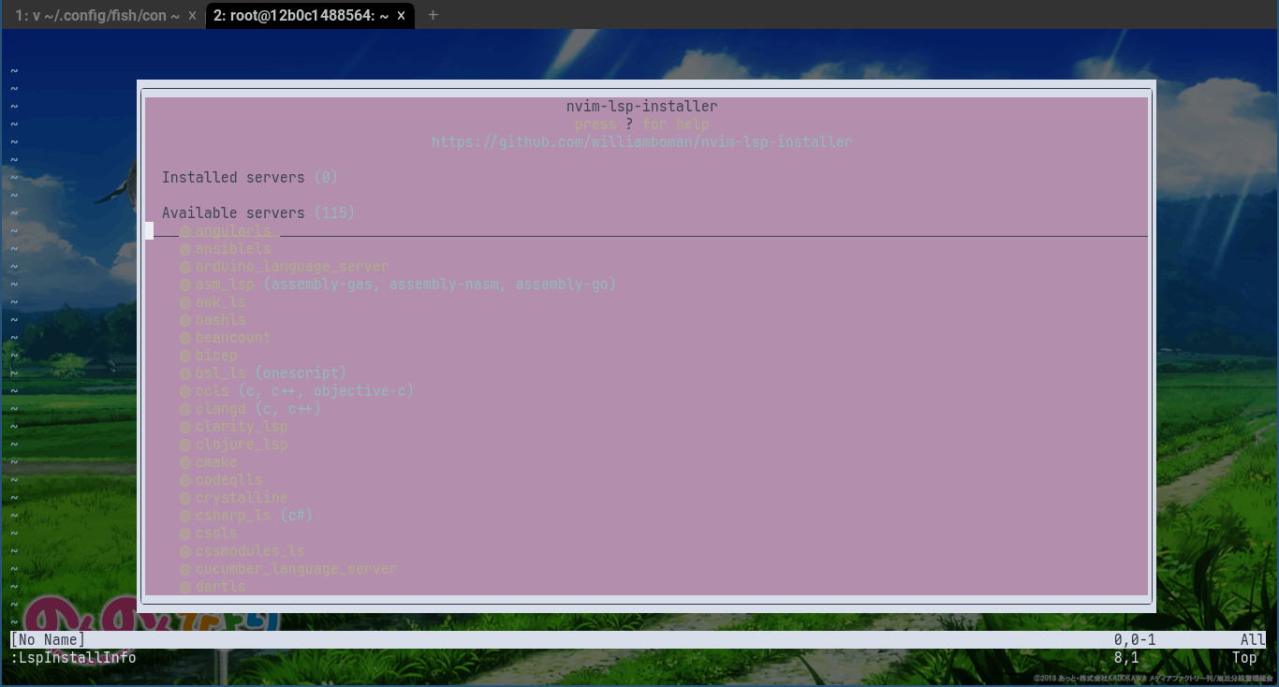
Task: Select the csharp_ls server name
Action: pyautogui.click(x=233, y=516)
